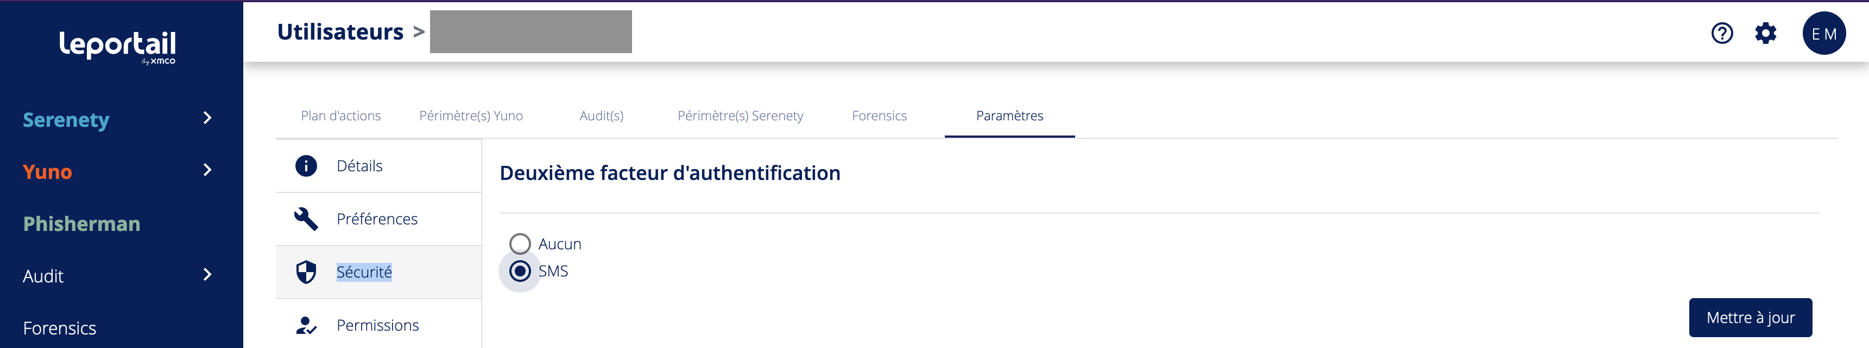This screenshot has height=348, width=1869.
Task: Open the Périmètre(s) Serenety tab
Action: 740,116
